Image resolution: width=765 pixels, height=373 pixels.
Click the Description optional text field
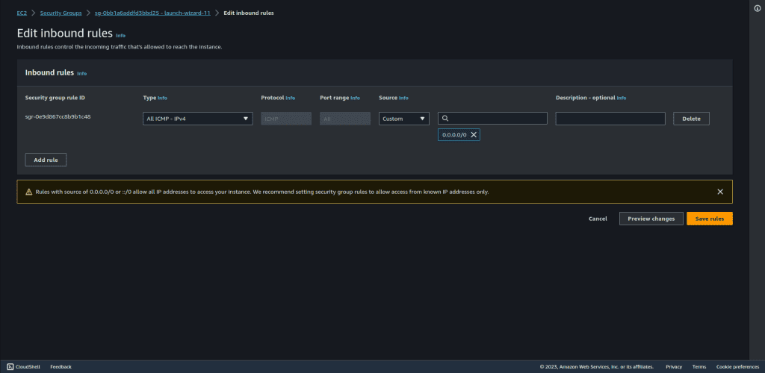point(610,119)
